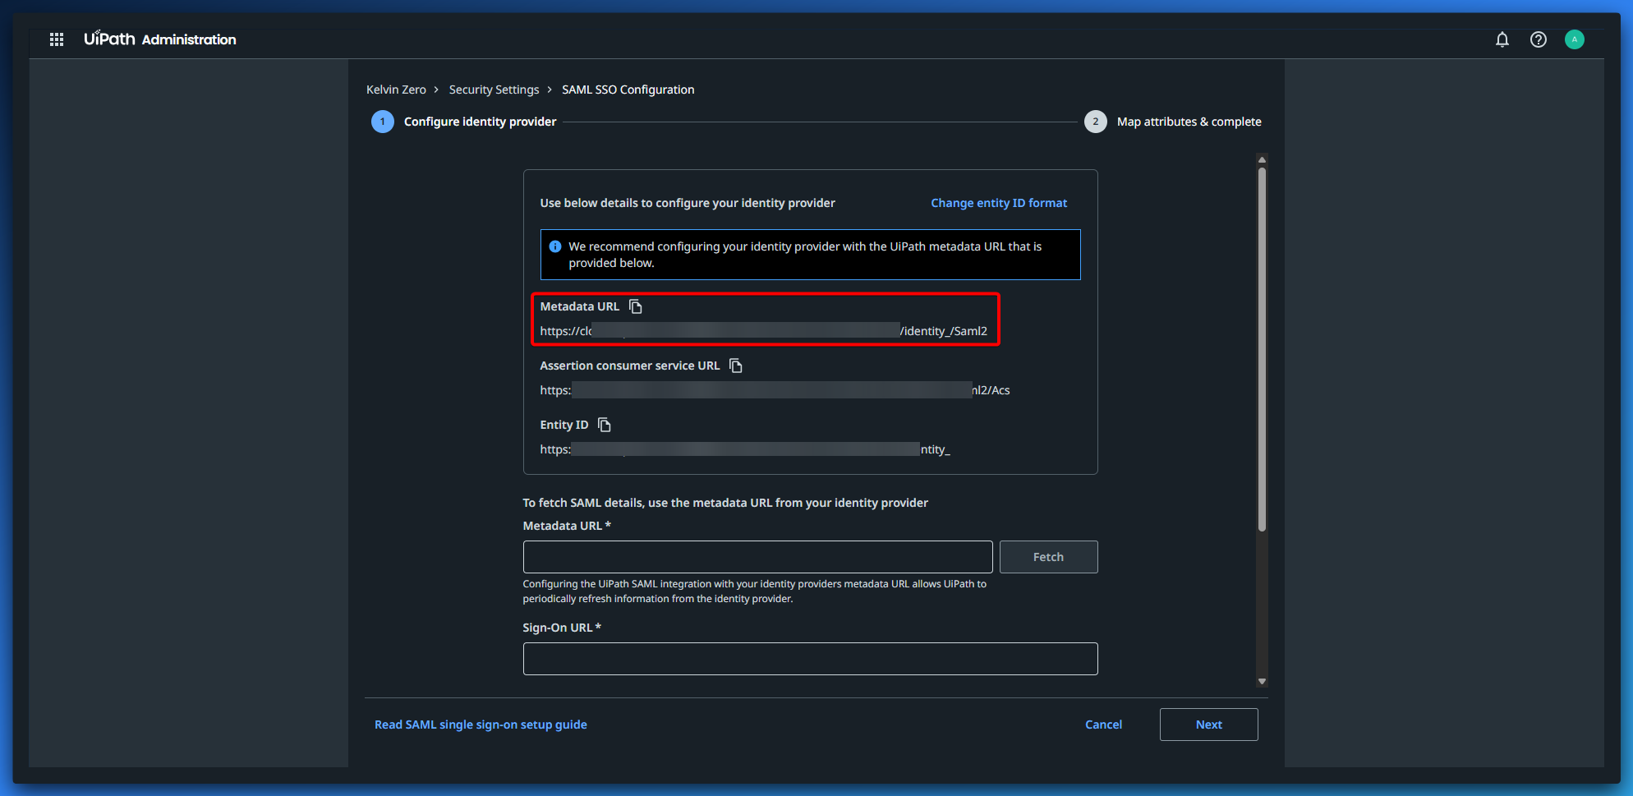Image resolution: width=1633 pixels, height=796 pixels.
Task: Click the Next button
Action: (1208, 725)
